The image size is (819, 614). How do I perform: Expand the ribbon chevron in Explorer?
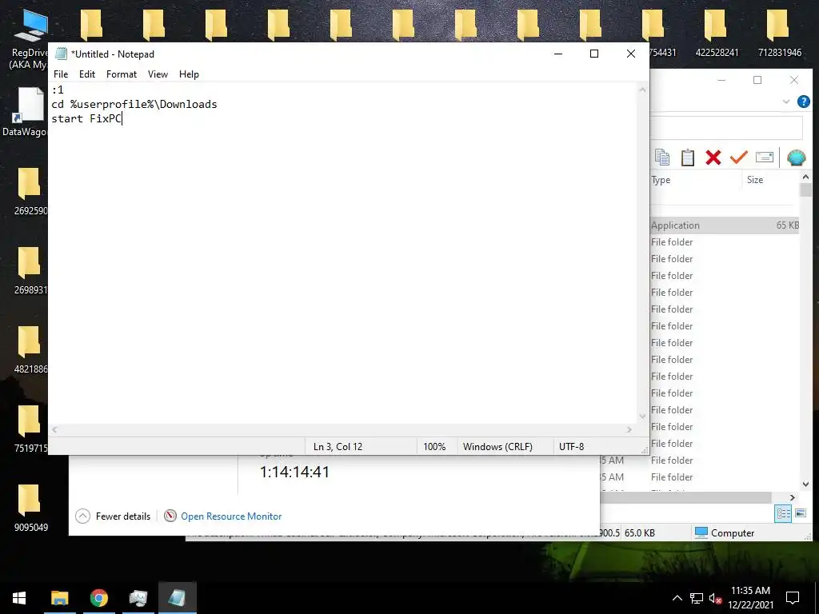click(x=786, y=102)
